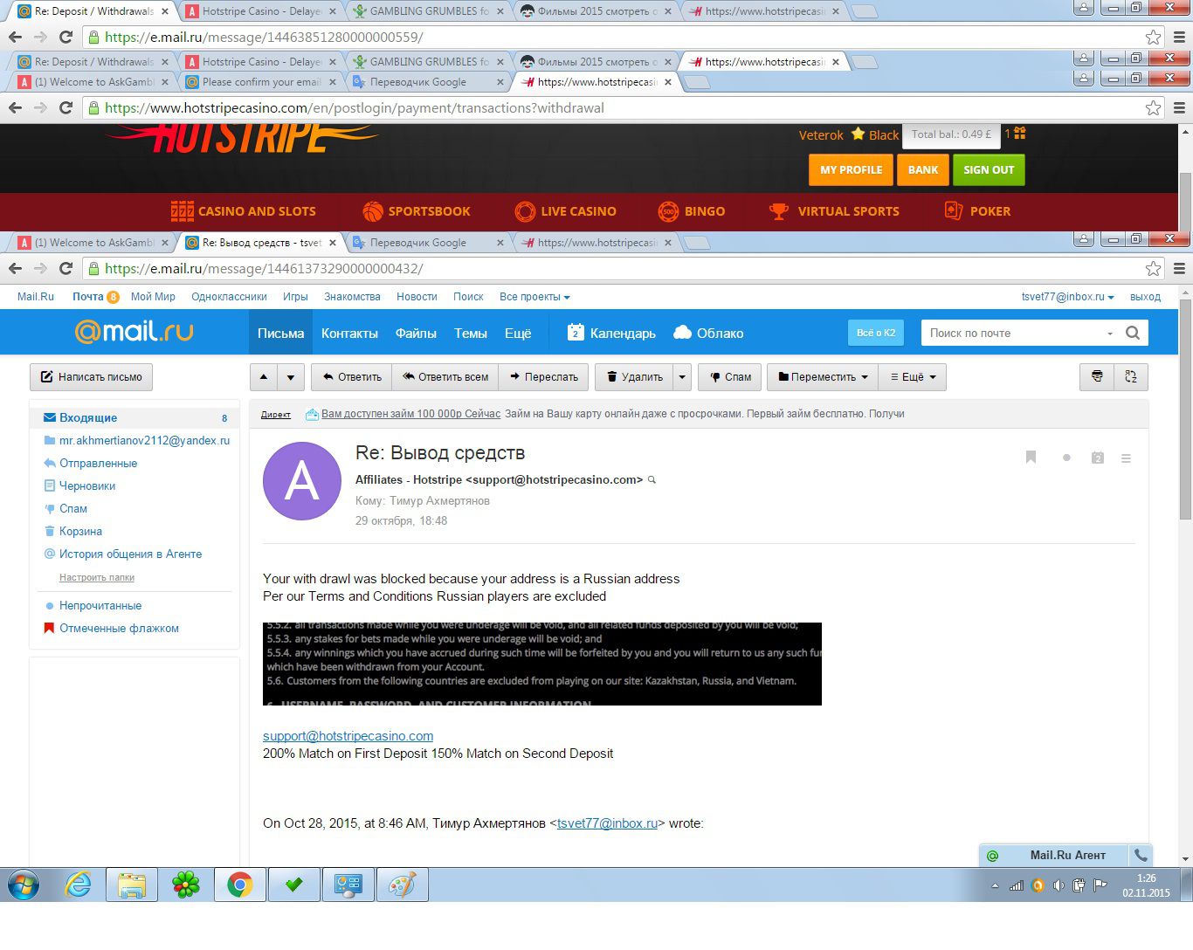Open the dropdown arrow next to Удалить
1193x950 pixels.
(x=682, y=377)
